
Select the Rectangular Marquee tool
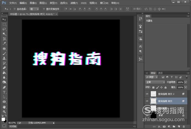(4, 24)
